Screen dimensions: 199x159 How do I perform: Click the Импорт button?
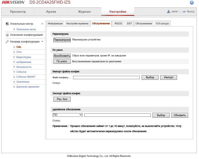pos(168,77)
